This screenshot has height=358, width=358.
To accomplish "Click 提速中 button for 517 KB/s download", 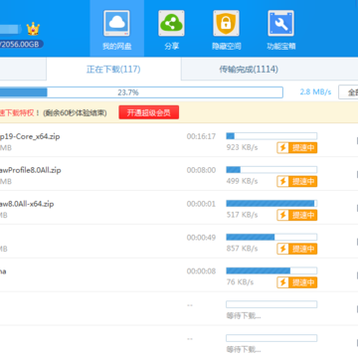I will click(x=297, y=215).
